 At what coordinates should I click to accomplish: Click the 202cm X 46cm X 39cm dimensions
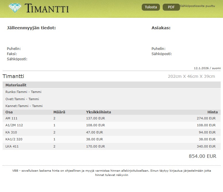pyautogui.click(x=191, y=76)
